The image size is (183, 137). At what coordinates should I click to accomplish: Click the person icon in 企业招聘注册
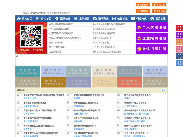(139, 38)
